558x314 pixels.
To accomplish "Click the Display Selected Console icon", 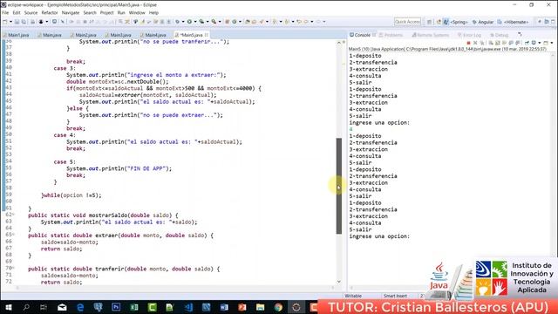I will pyautogui.click(x=534, y=43).
